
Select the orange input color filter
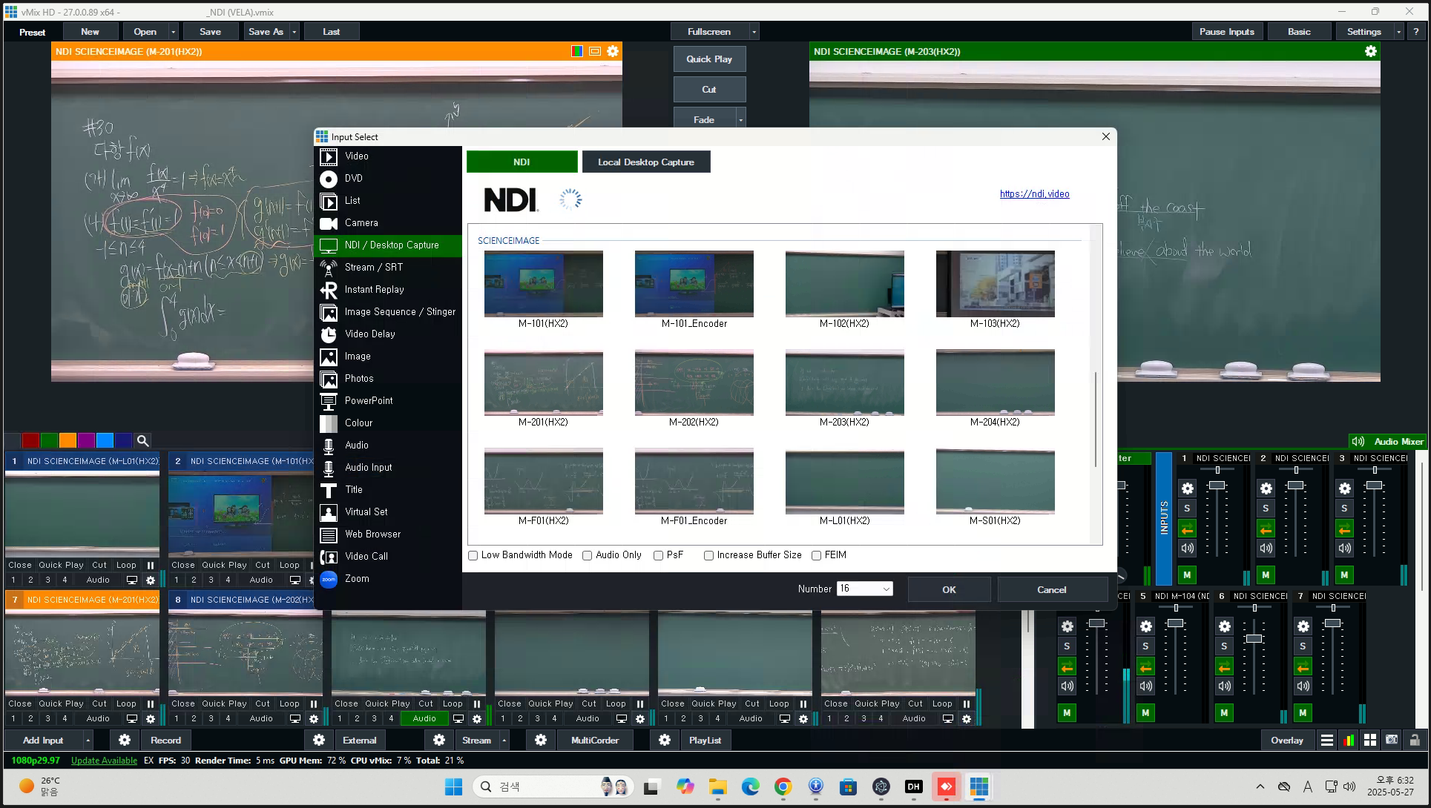(68, 440)
